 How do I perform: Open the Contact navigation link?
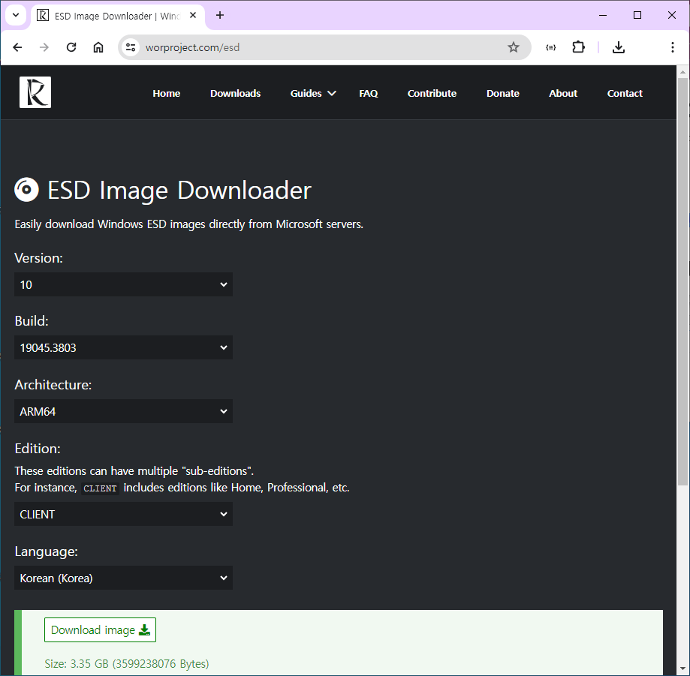[625, 93]
